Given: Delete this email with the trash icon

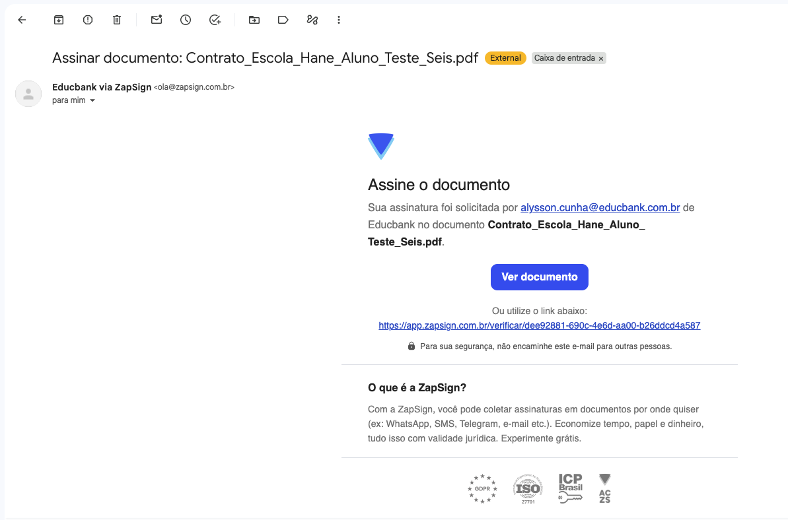Looking at the screenshot, I should click(117, 20).
